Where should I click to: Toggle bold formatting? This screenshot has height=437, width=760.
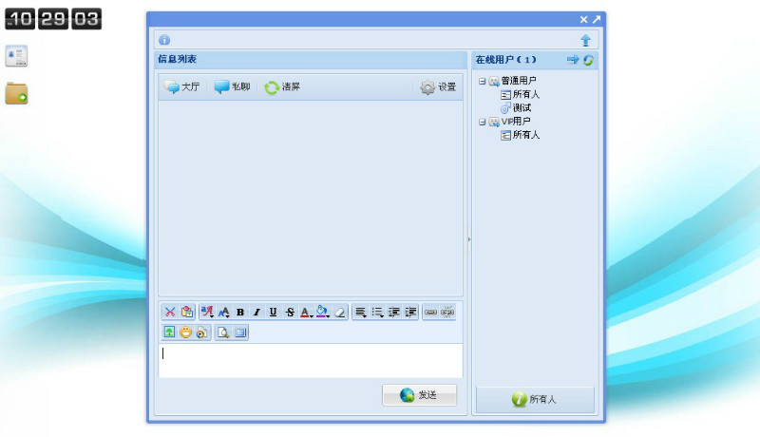240,312
